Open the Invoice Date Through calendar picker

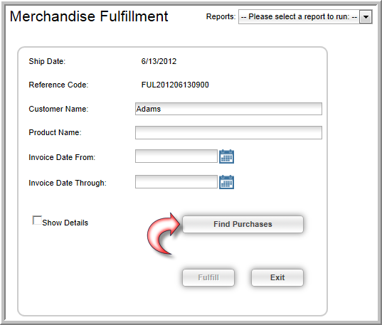[x=226, y=182]
